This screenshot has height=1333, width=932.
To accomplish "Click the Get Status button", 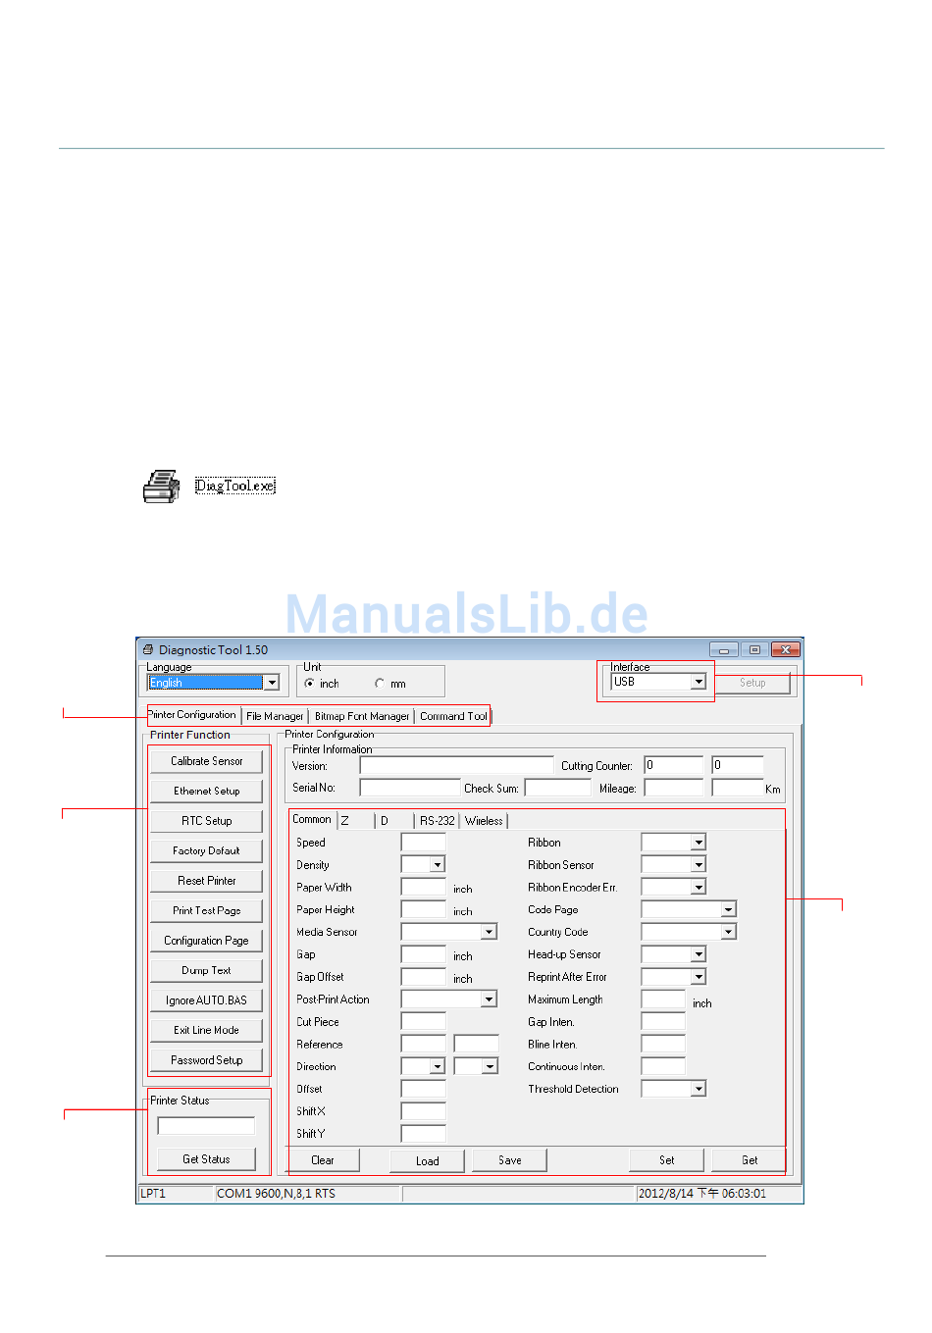I will click(x=206, y=1159).
